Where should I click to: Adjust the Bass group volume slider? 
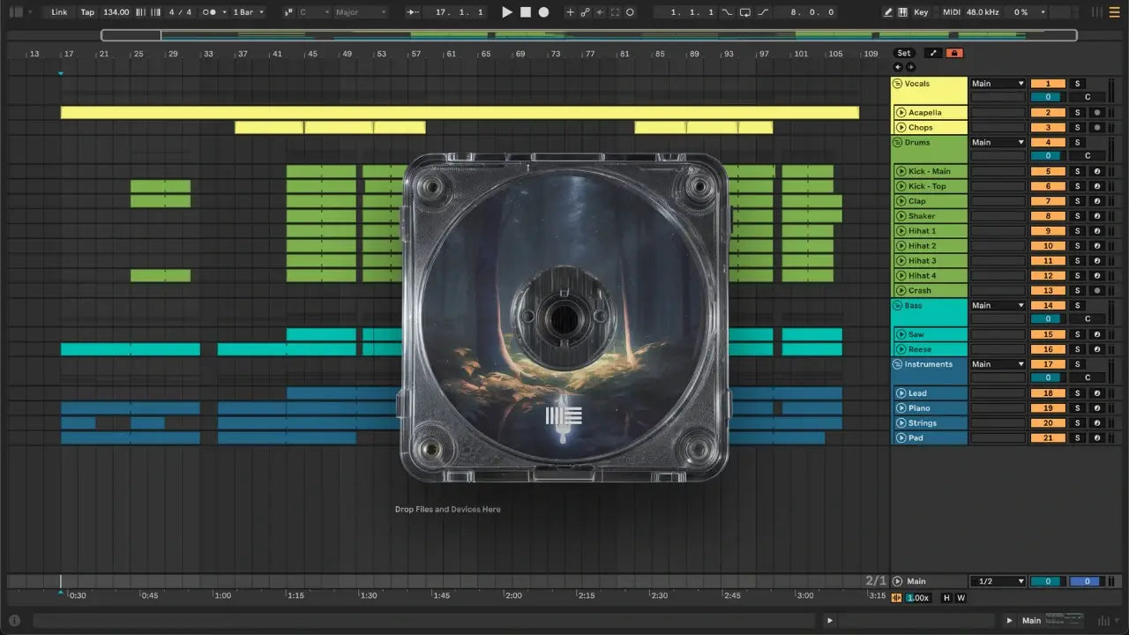point(1047,319)
